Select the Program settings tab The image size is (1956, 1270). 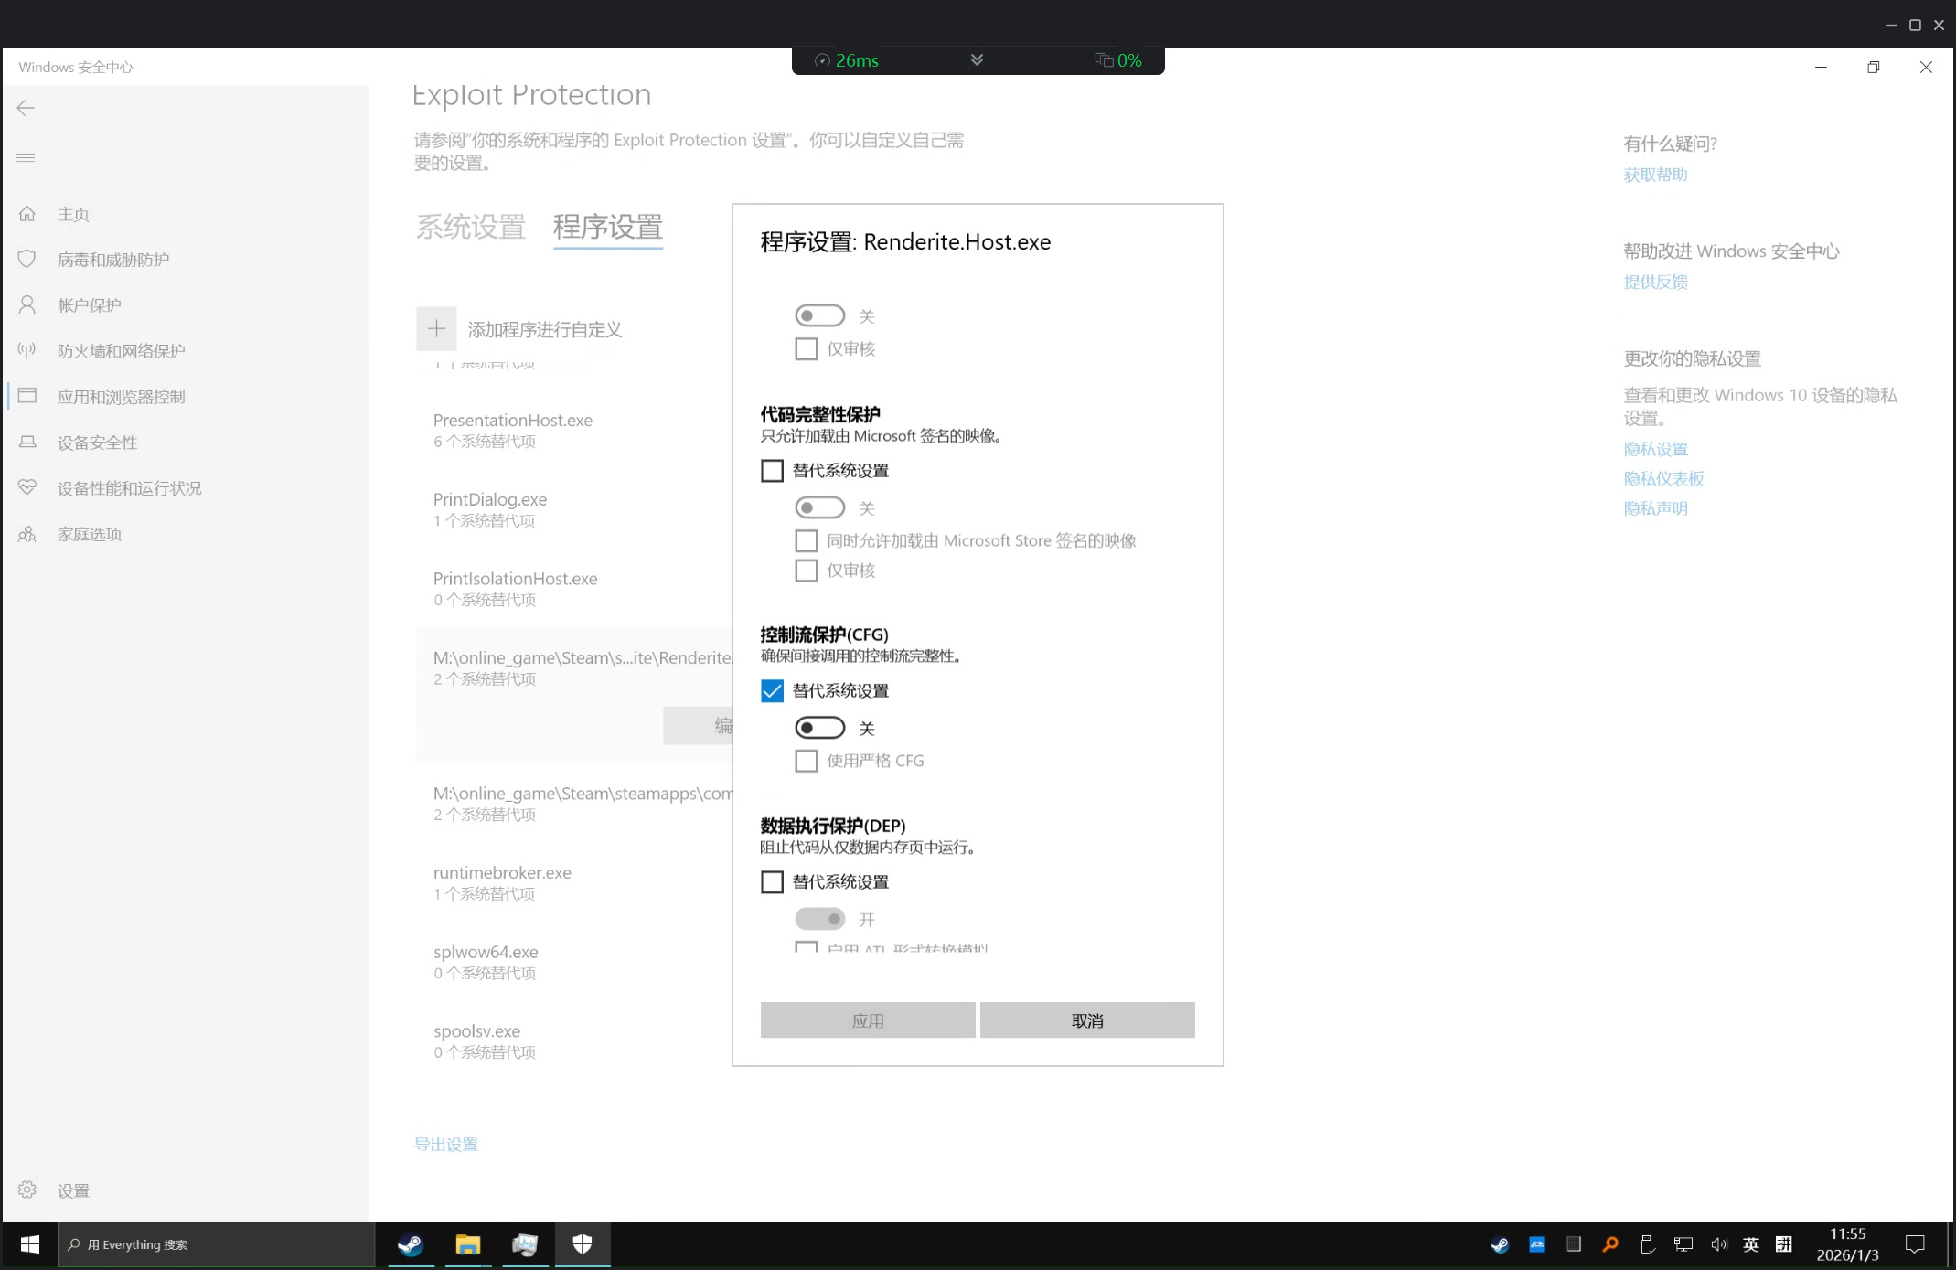coord(607,227)
